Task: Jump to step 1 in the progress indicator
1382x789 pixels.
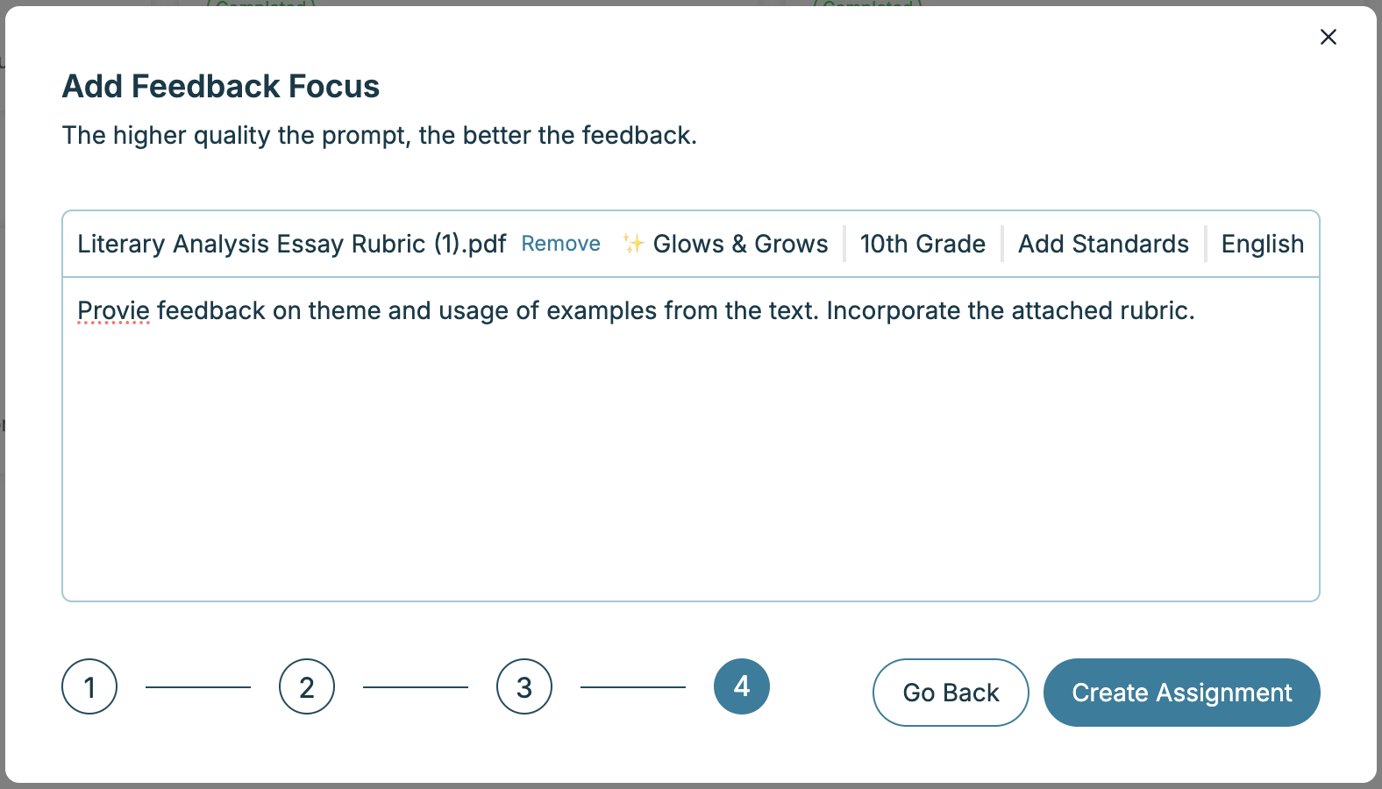Action: [x=89, y=686]
